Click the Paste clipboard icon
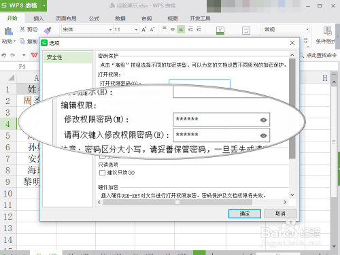This screenshot has width=340, height=255. [x=8, y=31]
